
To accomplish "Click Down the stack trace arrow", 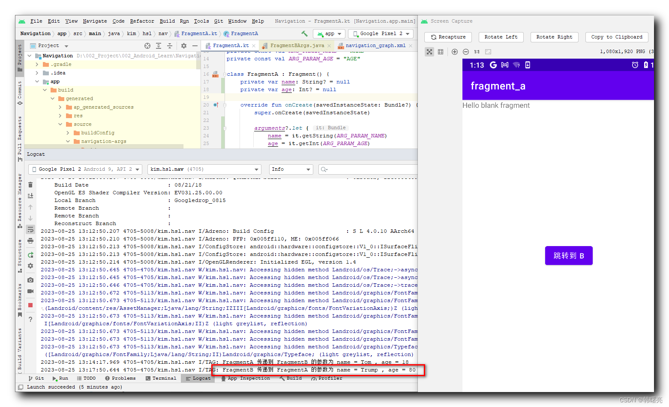I will point(30,218).
